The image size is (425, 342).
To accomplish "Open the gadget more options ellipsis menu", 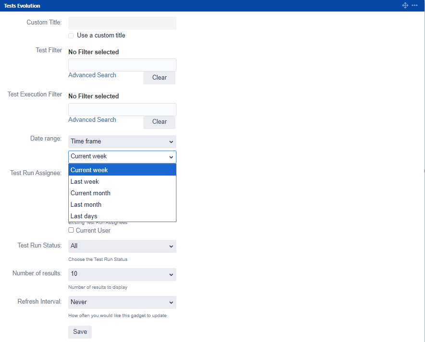I will (414, 5).
